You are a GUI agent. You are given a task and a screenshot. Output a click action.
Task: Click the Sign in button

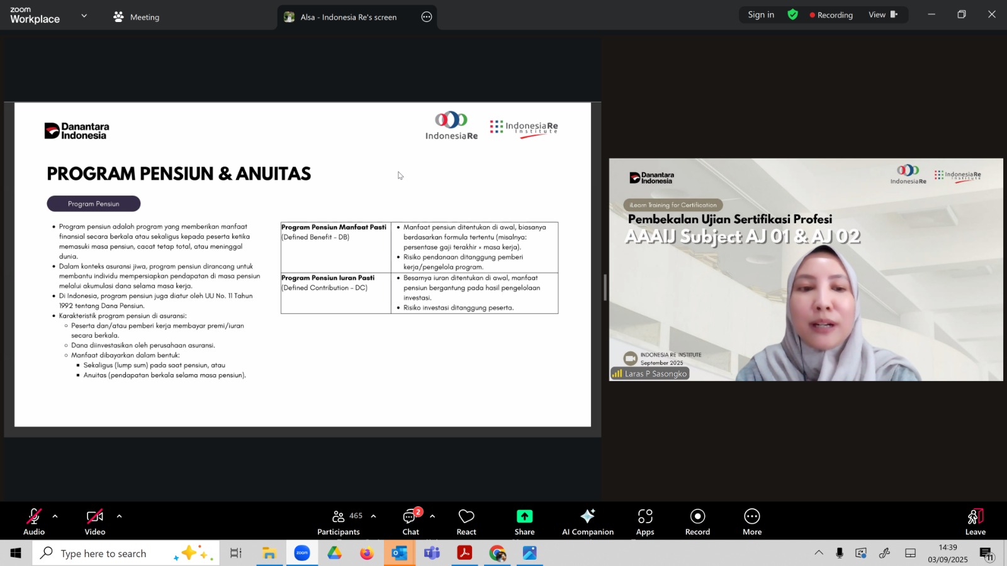pyautogui.click(x=761, y=14)
